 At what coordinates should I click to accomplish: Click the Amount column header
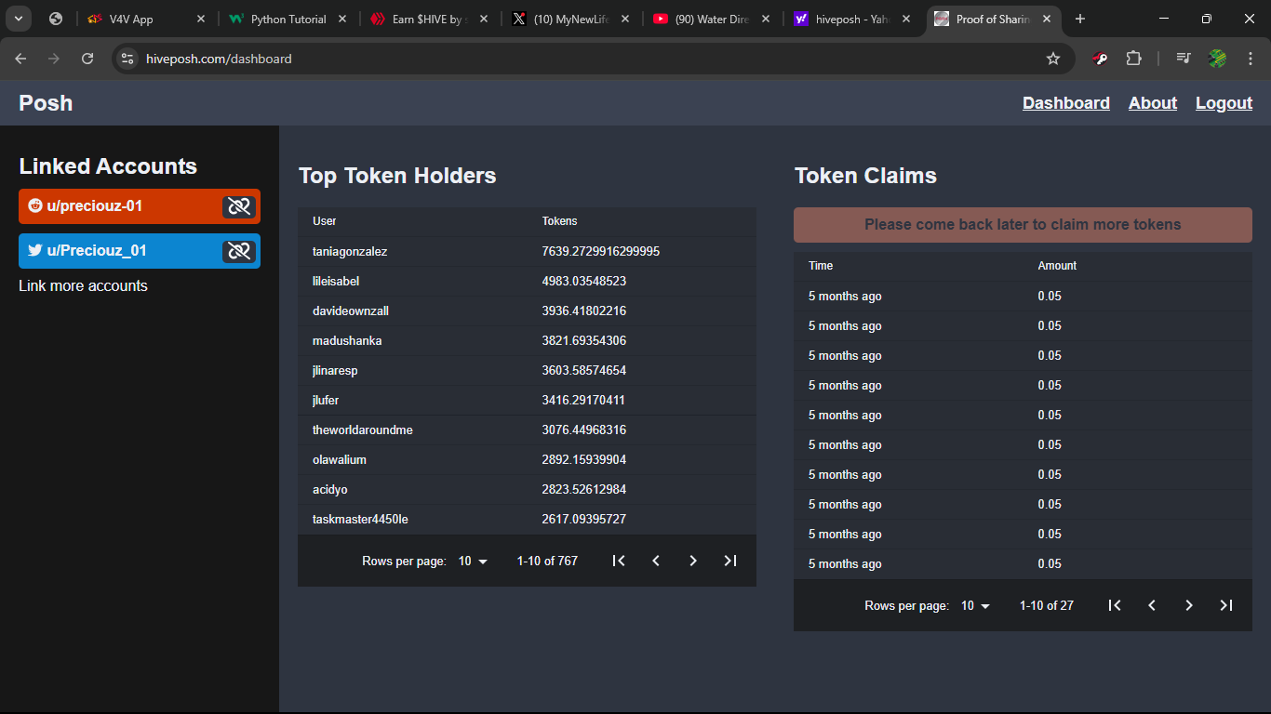pos(1057,266)
